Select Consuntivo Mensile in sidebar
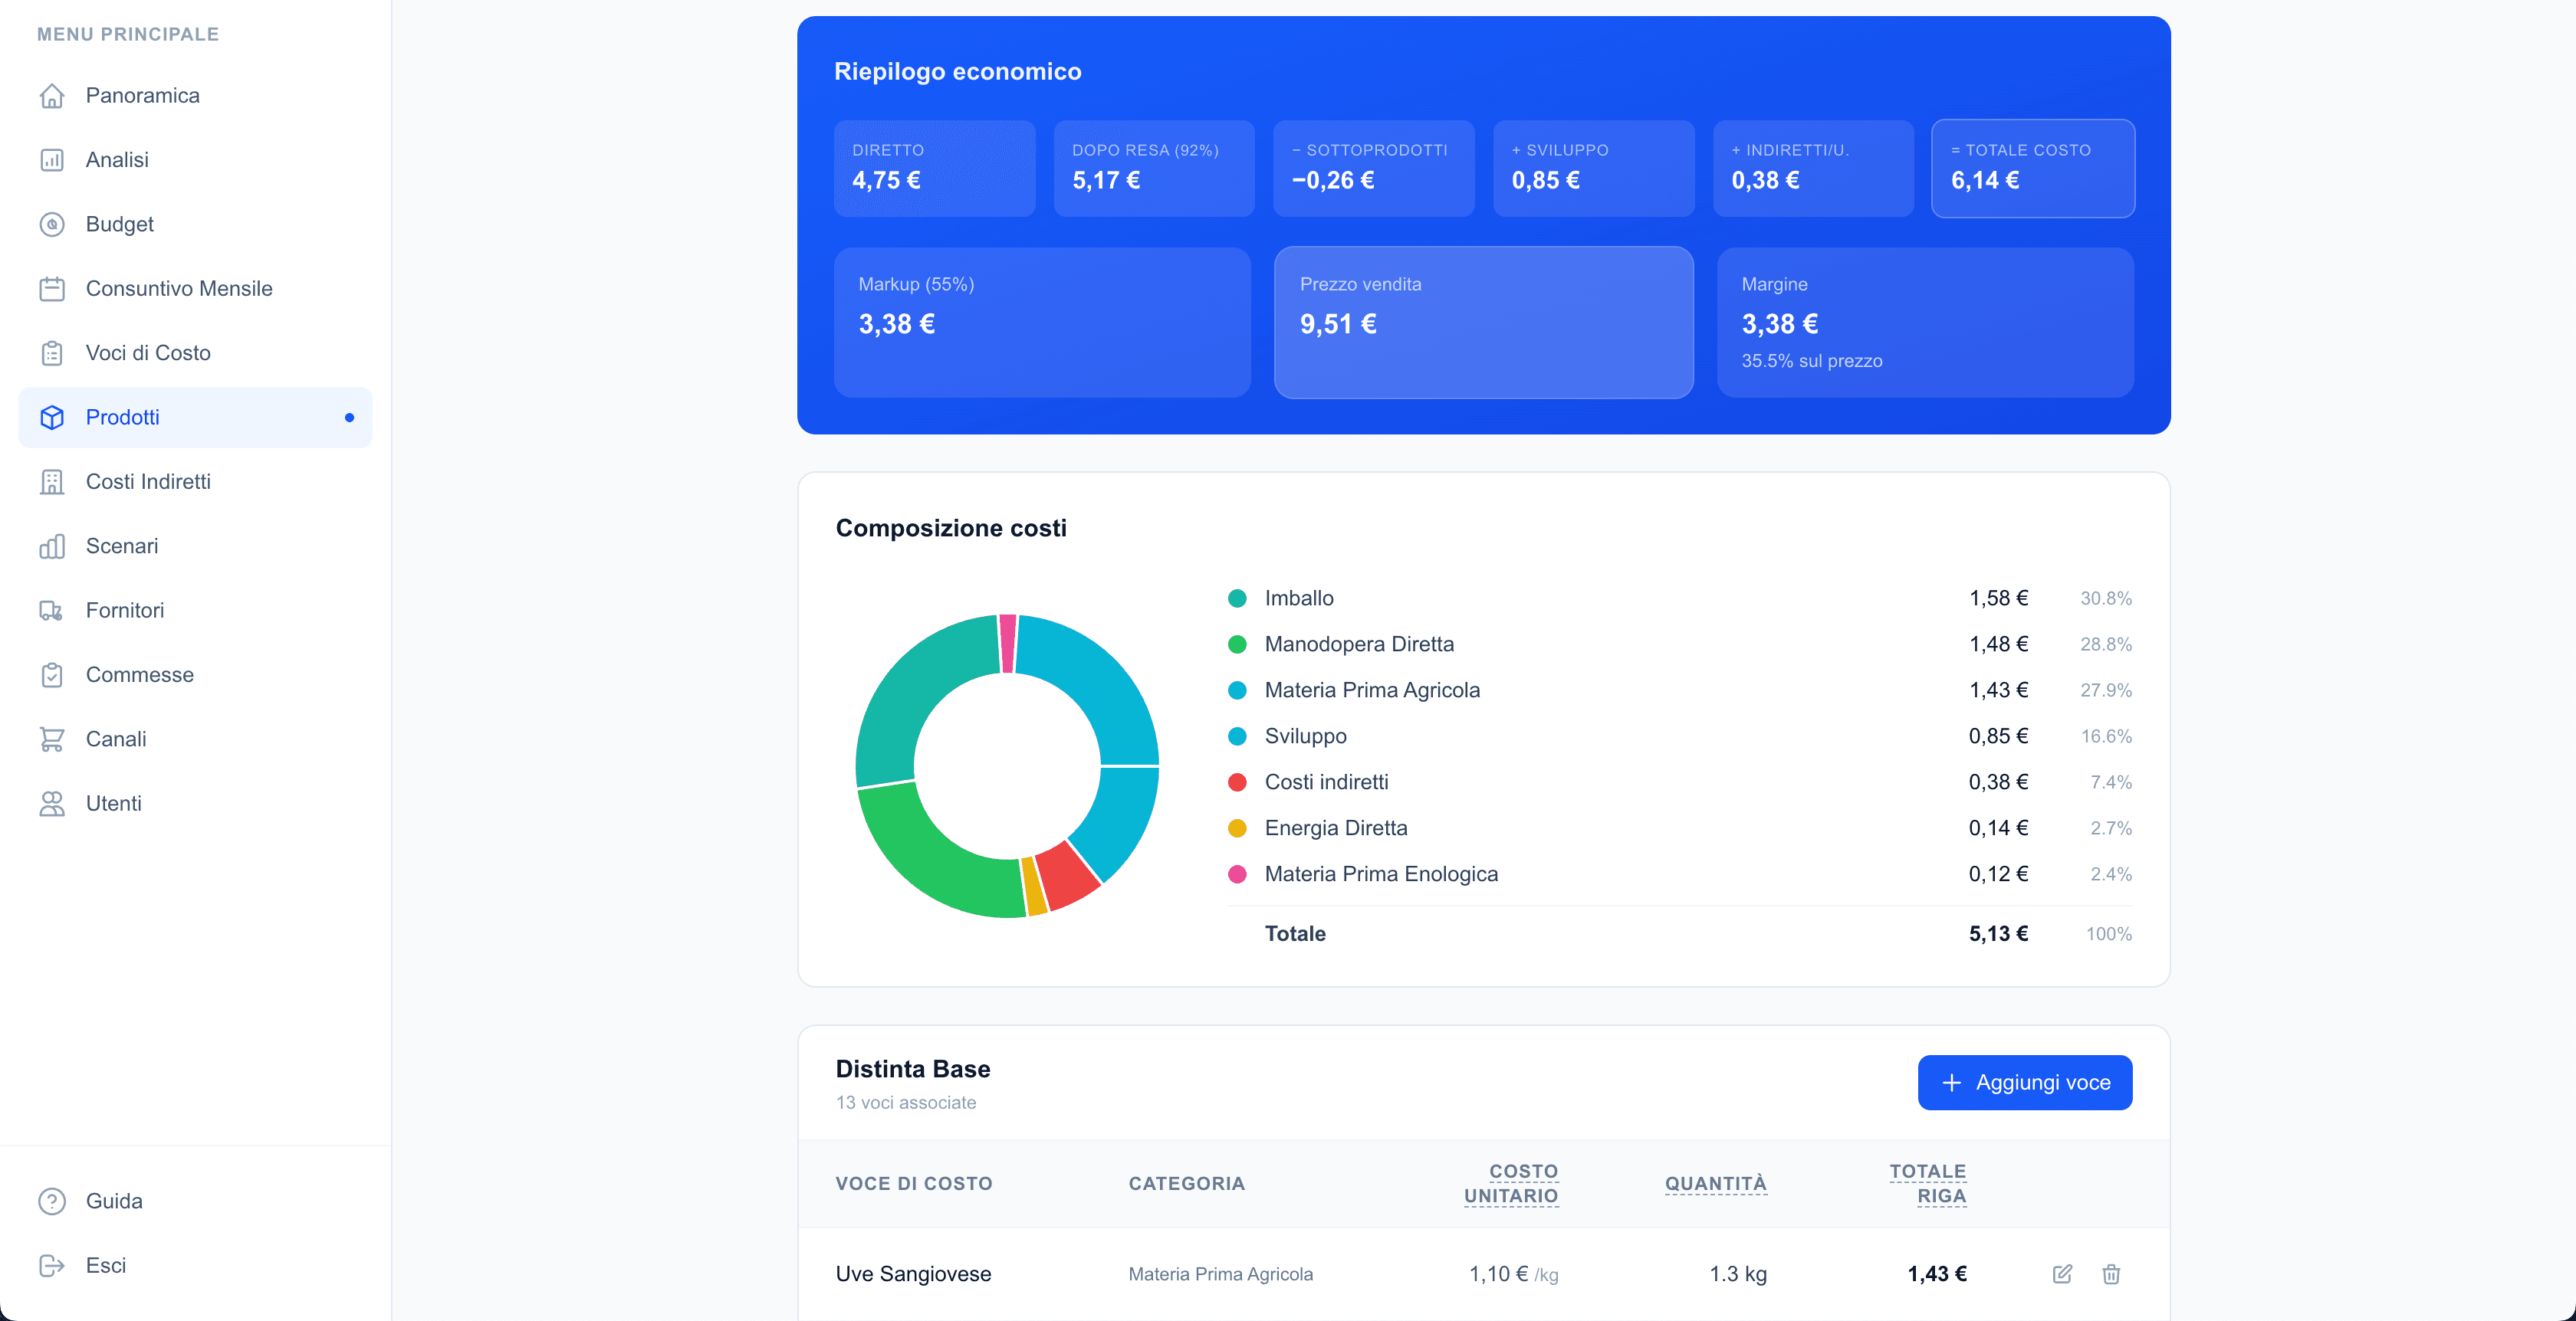Screen dimensions: 2576x1321 195,289
